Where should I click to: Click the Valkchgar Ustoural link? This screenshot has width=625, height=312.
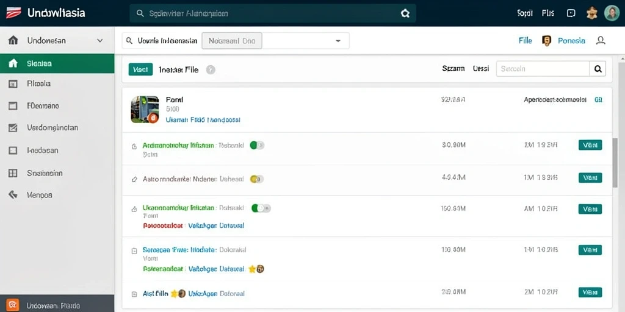(216, 225)
